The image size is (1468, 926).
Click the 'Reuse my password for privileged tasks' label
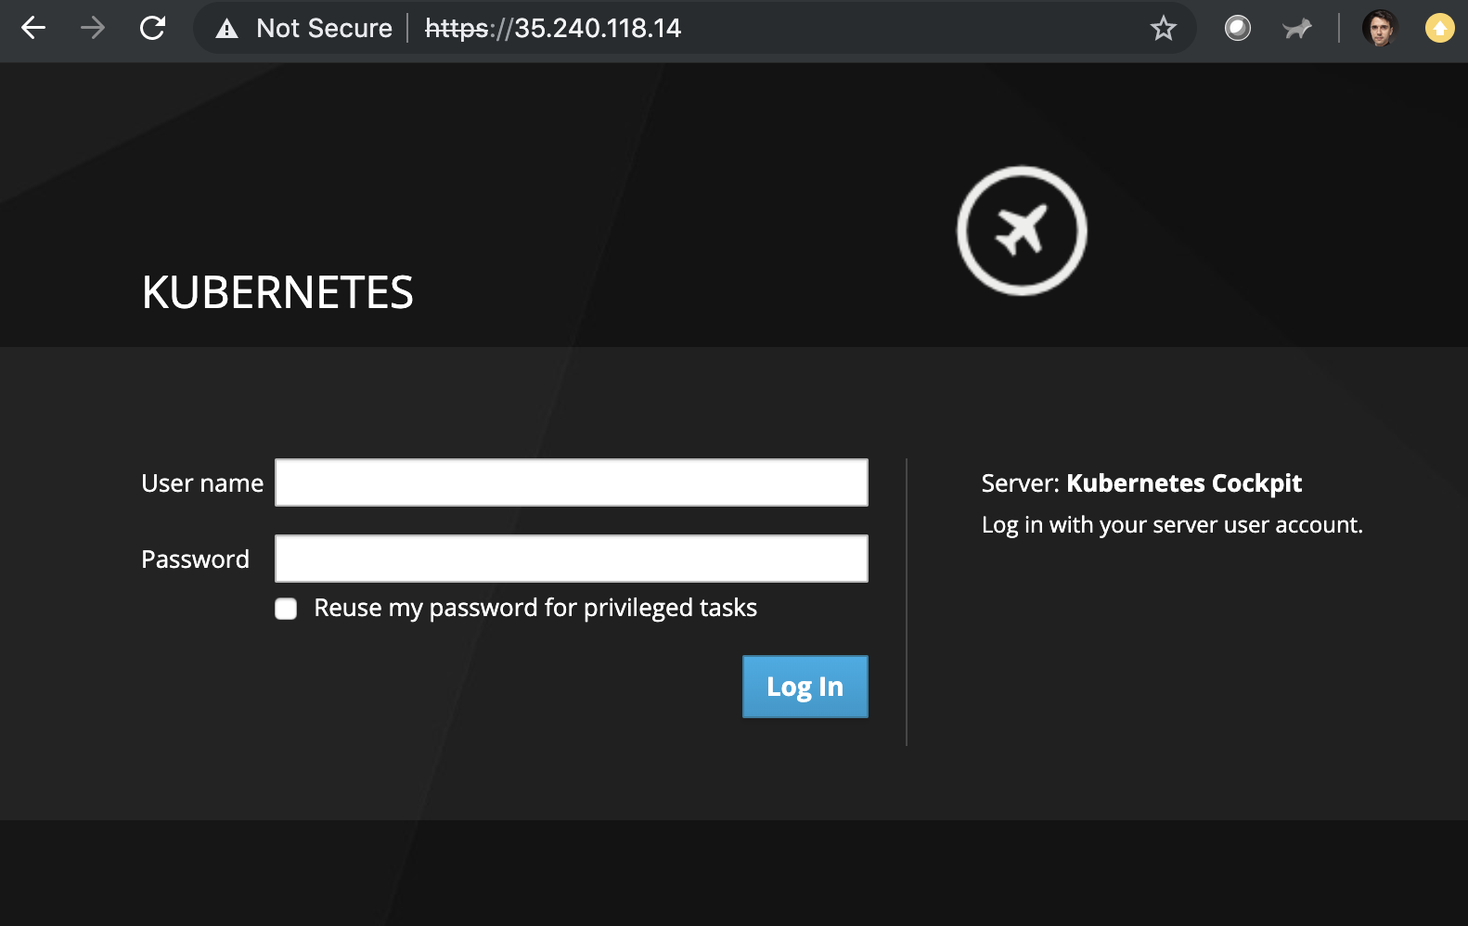pyautogui.click(x=535, y=609)
